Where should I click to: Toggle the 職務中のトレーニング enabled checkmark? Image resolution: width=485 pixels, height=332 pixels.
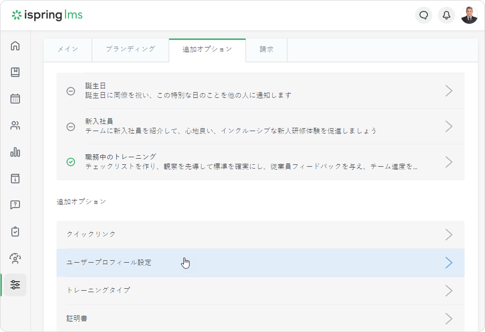click(x=70, y=162)
